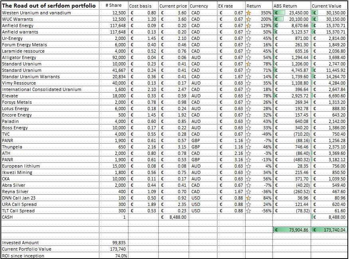Click the star in Standar Uranium Warrants row

(x=248, y=77)
